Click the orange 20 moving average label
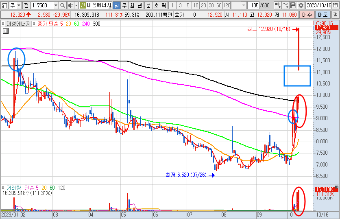This screenshot has height=219, width=340. [68, 24]
